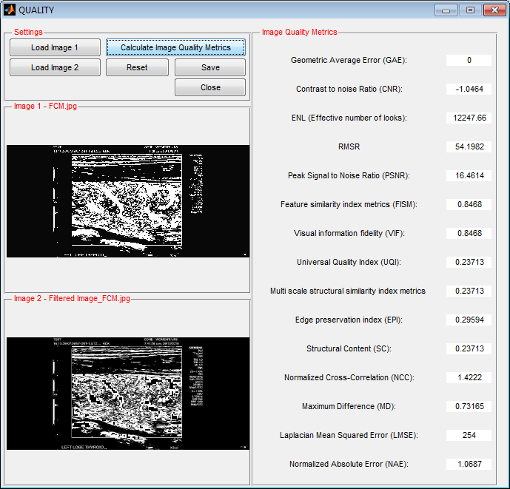Click the UQI value field
The width and height of the screenshot is (510, 489).
469,262
